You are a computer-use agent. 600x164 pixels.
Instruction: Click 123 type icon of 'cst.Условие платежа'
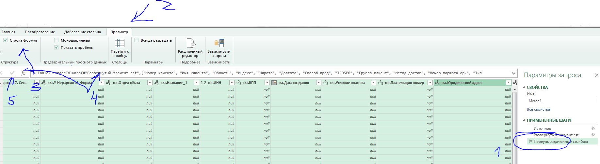(x=326, y=83)
